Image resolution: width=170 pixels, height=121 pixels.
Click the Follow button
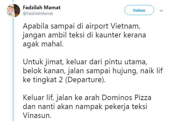point(139,10)
